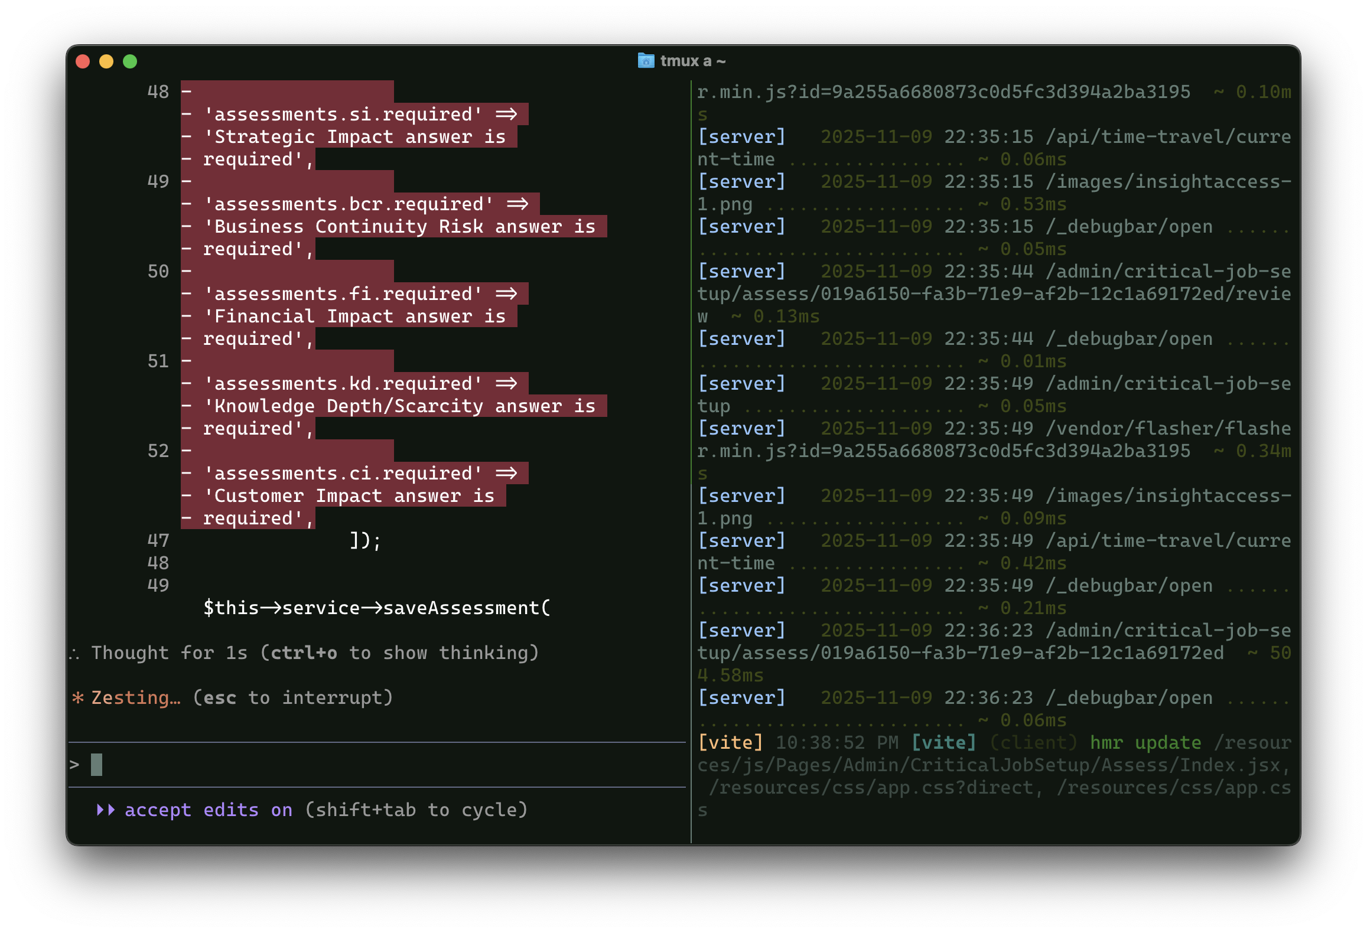Click the yellow minimize window button

[106, 61]
